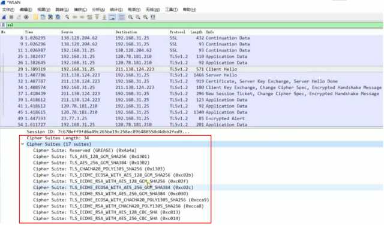Screen dimensions: 384x226
Task: Select cipher suite TLS_AES_256_GCM_SHA384 (0x1302)
Action: [91, 163]
